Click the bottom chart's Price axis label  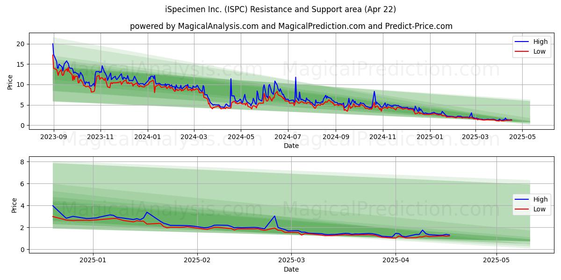(x=14, y=205)
